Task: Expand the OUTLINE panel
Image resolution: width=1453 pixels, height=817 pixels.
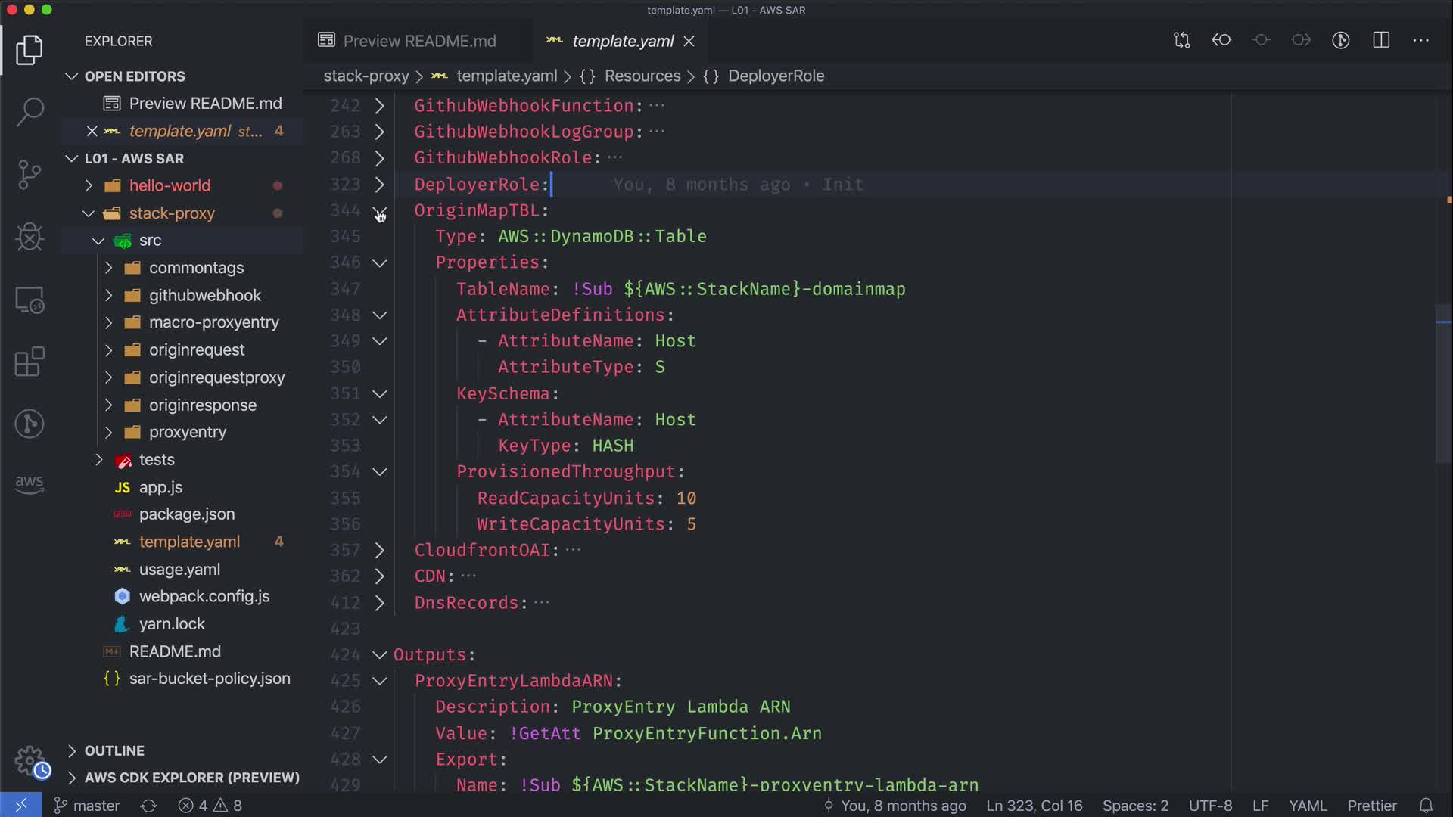Action: [x=114, y=750]
